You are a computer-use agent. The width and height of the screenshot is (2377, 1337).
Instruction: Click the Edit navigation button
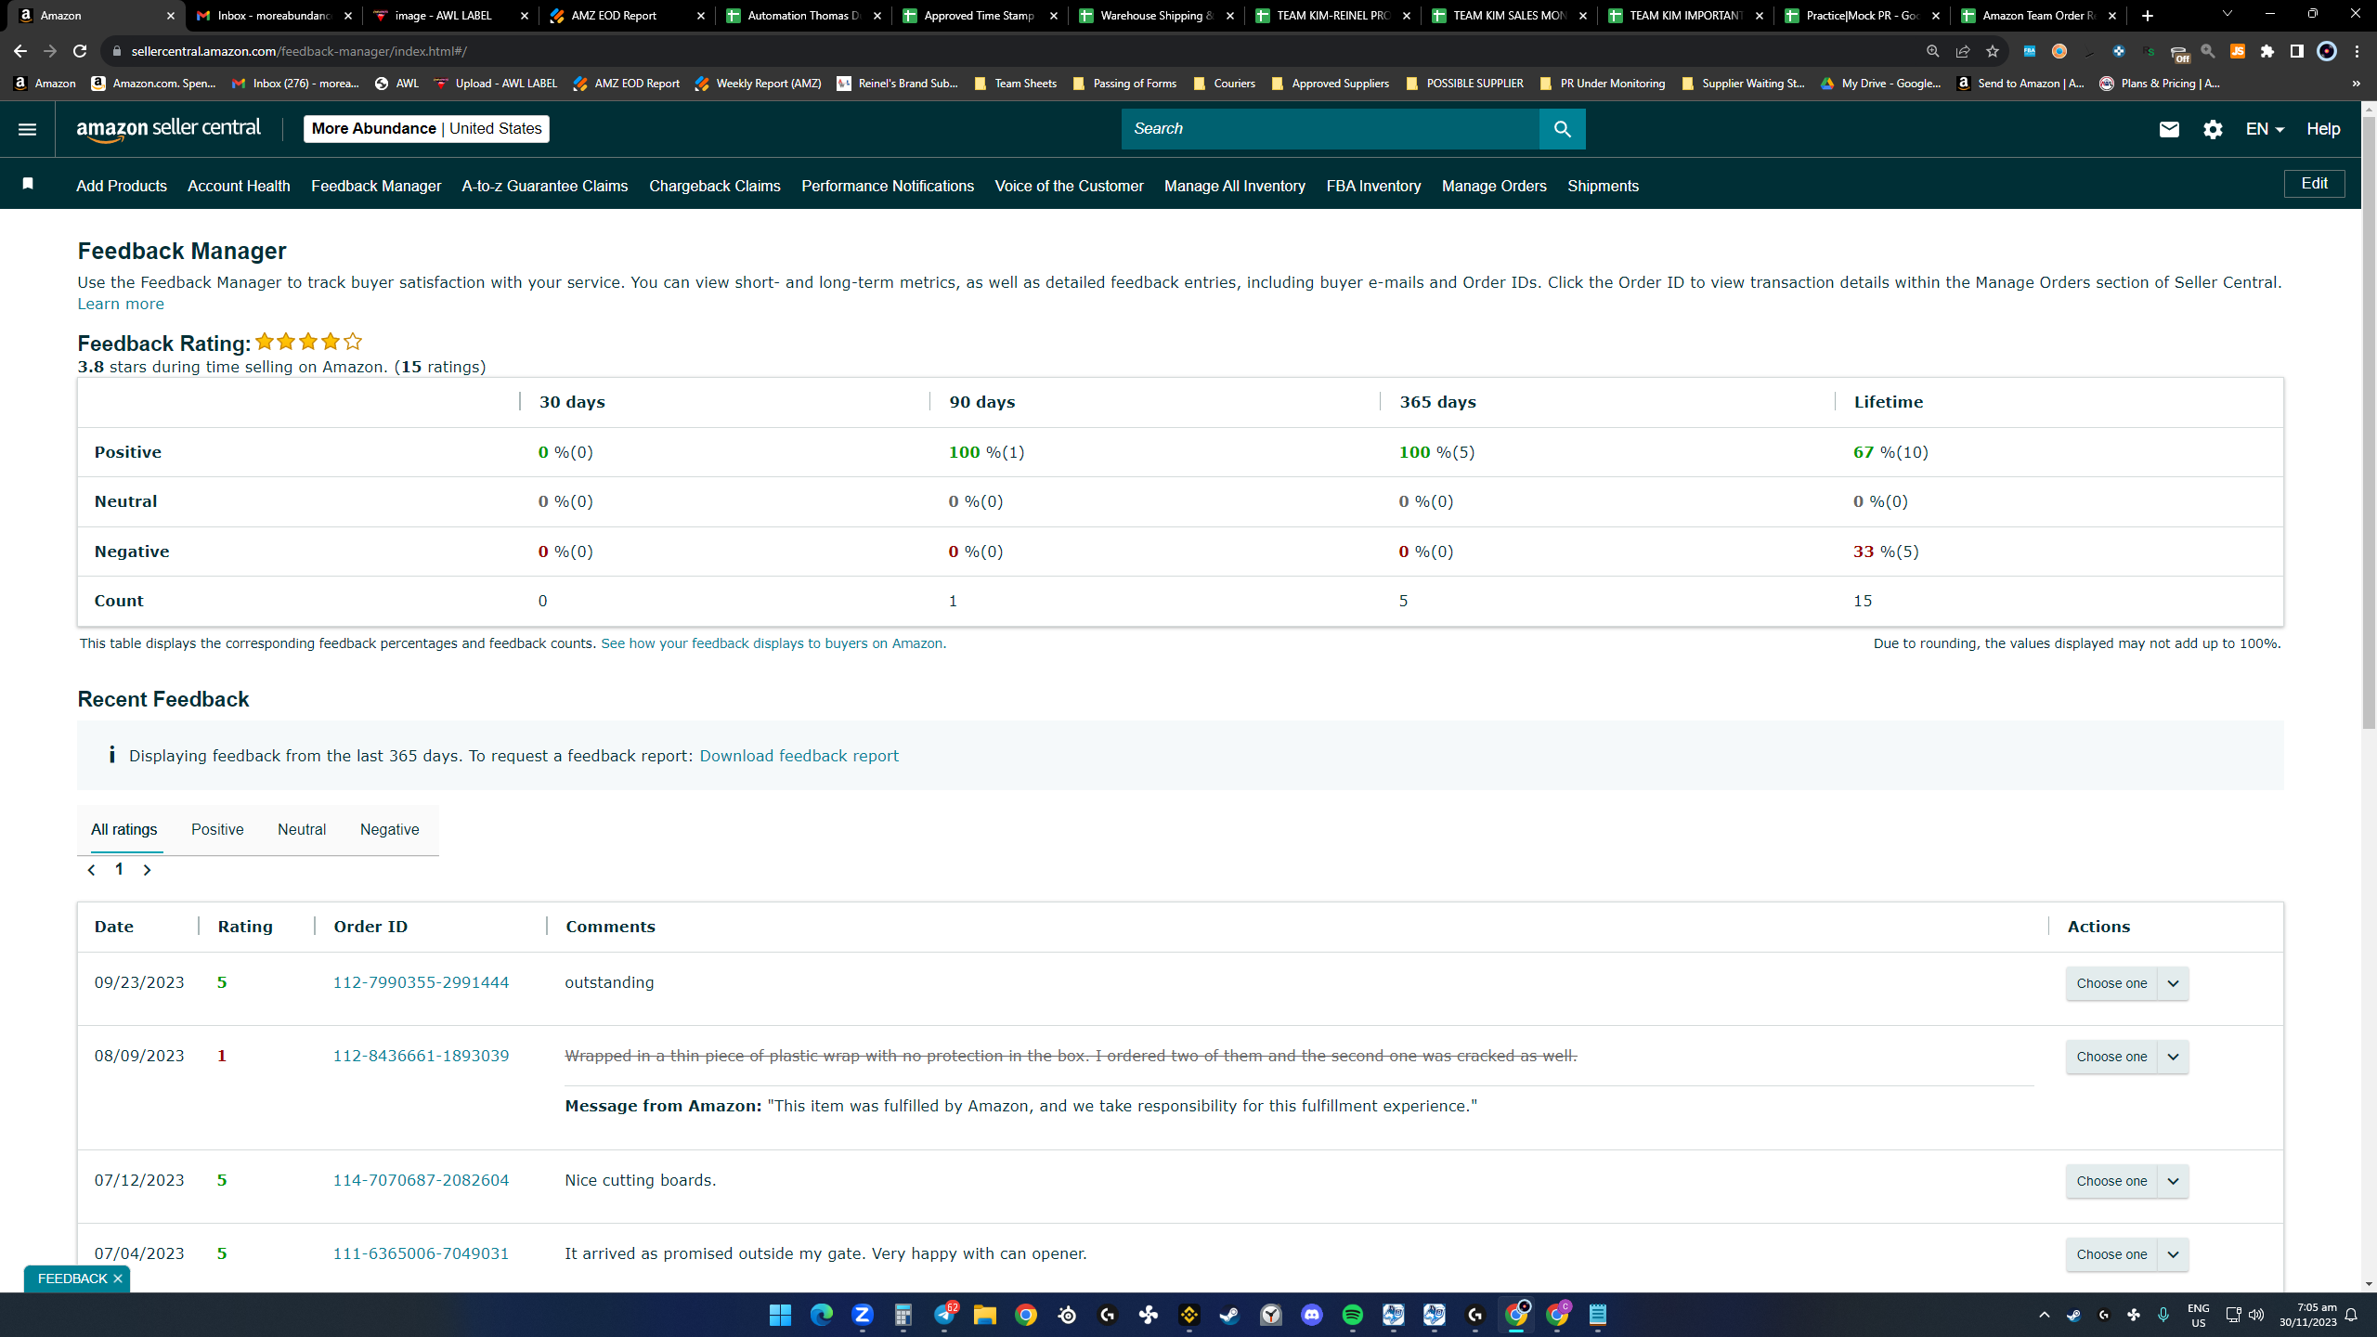tap(2314, 184)
